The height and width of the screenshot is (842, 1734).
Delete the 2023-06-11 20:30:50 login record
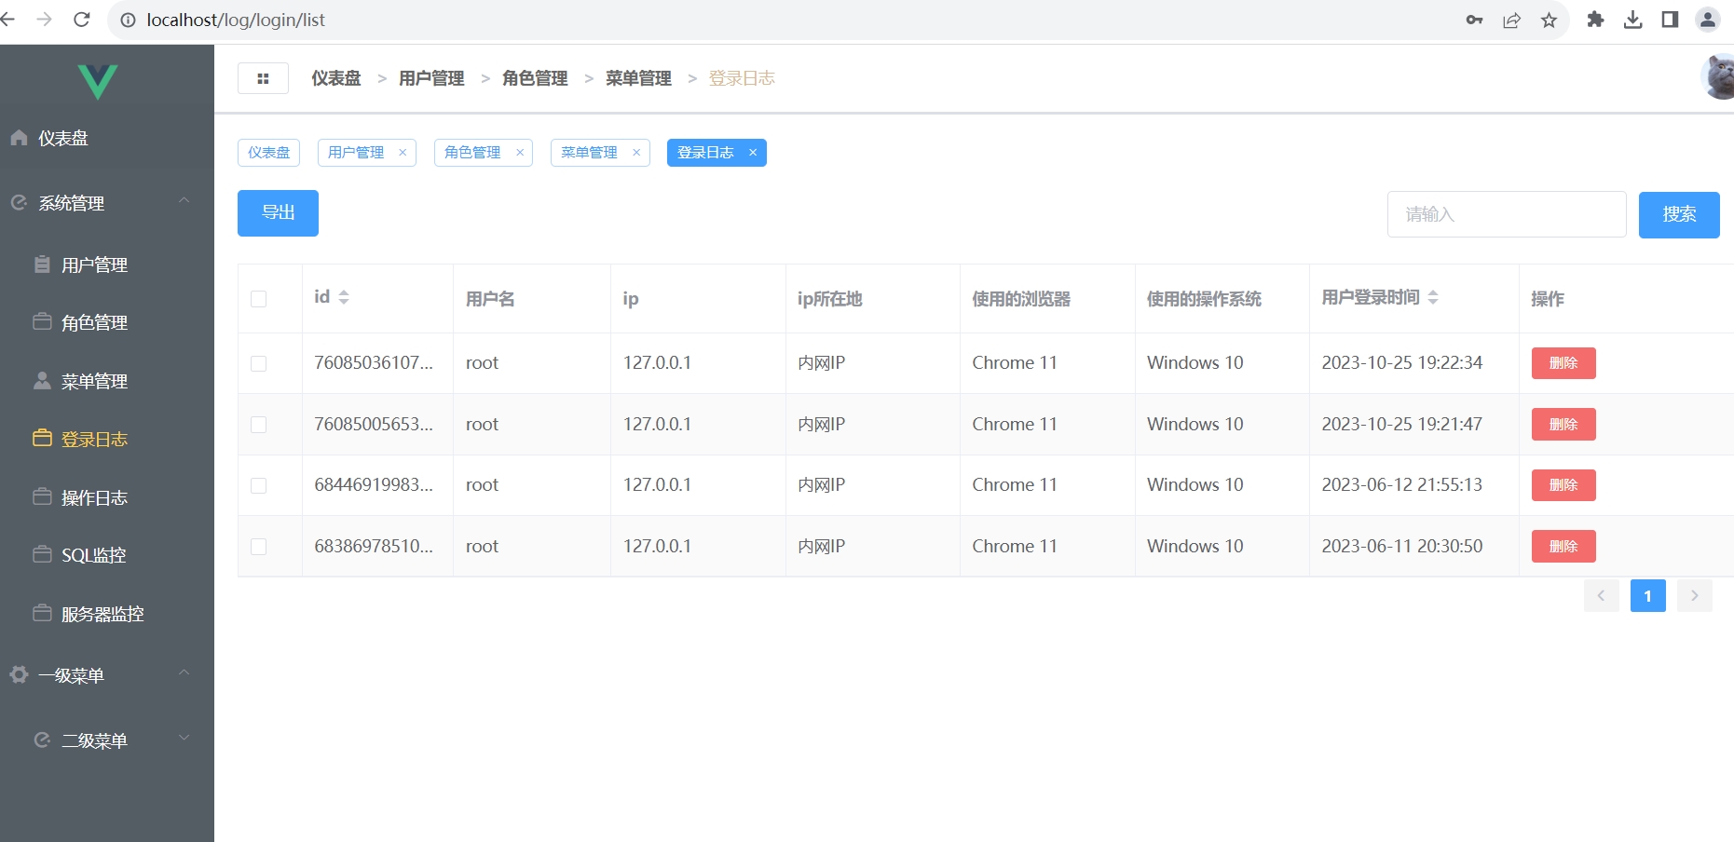pyautogui.click(x=1563, y=547)
